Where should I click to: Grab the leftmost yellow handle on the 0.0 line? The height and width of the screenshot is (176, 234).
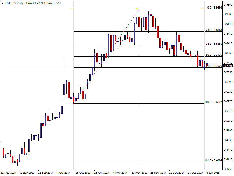[71, 9]
